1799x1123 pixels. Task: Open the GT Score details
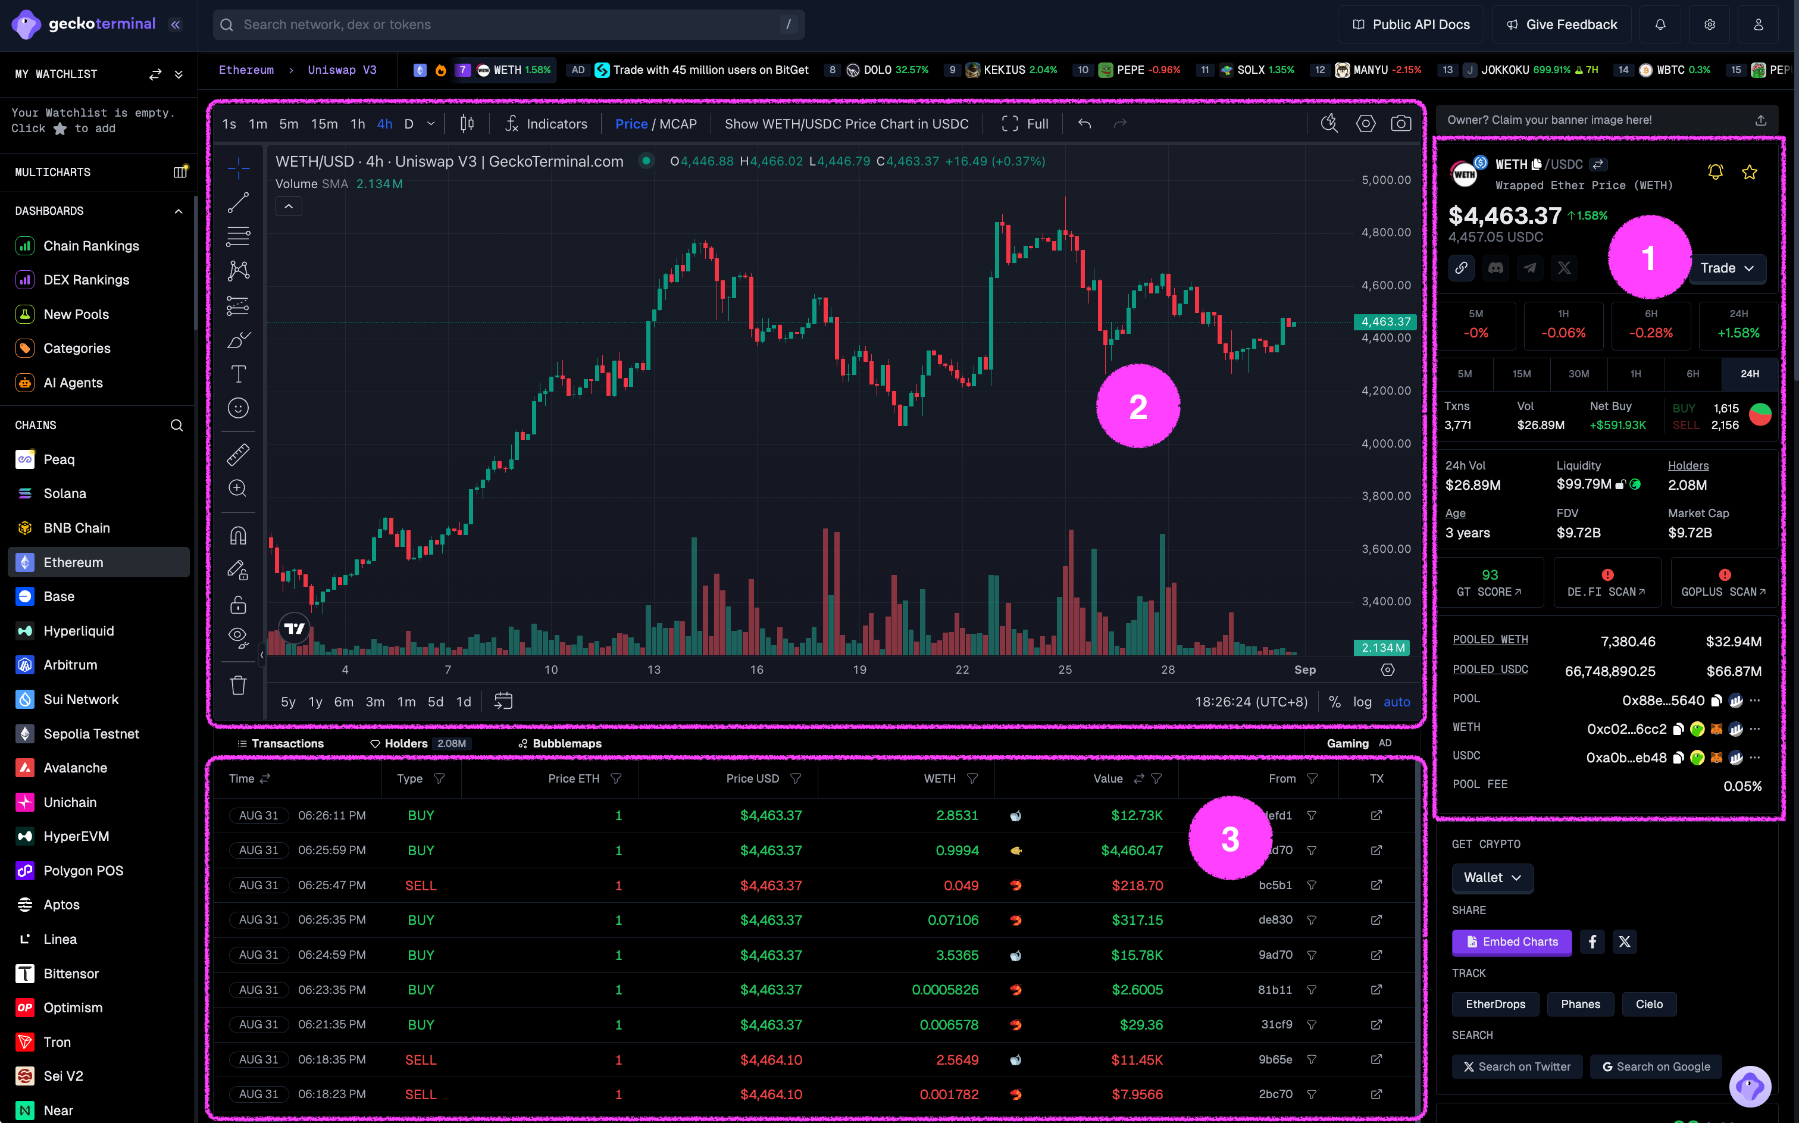tap(1490, 582)
